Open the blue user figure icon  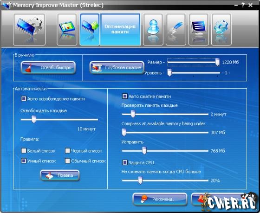coord(153,30)
